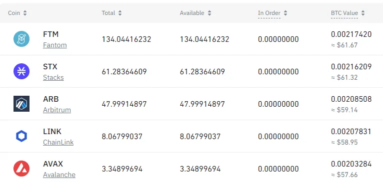The height and width of the screenshot is (182, 383).
Task: Click BTC value 0.00207831
Action: click(351, 132)
